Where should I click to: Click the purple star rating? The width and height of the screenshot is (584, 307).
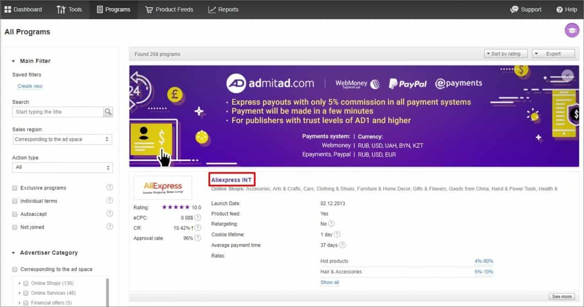[x=176, y=207]
